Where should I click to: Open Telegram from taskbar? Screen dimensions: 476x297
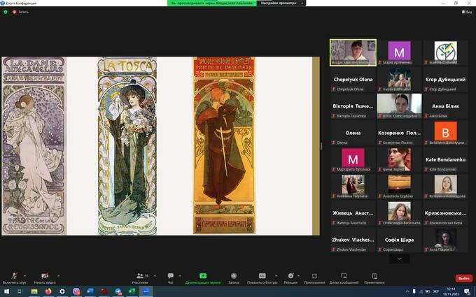(118, 291)
